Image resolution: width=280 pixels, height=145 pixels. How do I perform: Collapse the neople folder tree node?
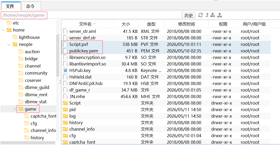(x=9, y=45)
